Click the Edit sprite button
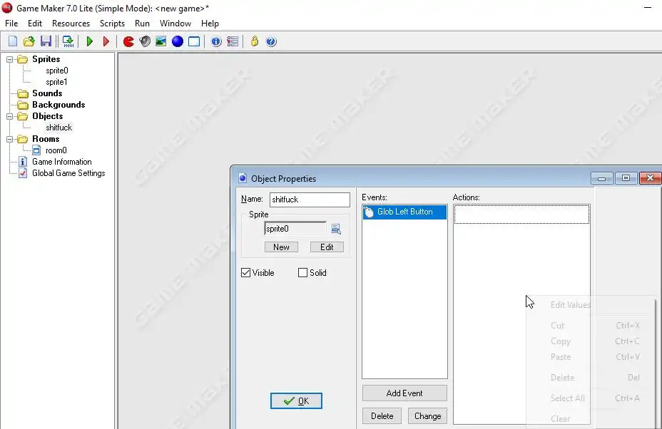 (327, 247)
